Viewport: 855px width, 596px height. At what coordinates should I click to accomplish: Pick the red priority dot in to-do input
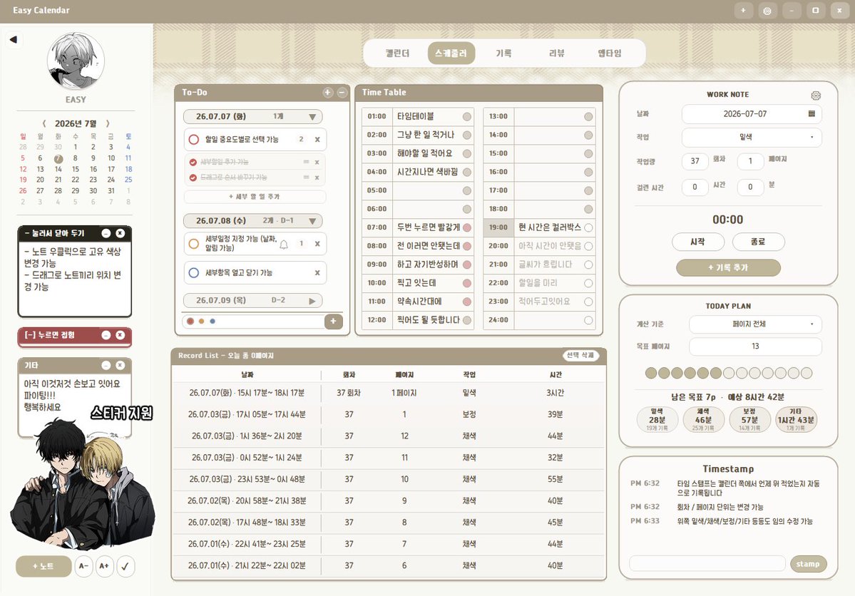click(x=190, y=322)
